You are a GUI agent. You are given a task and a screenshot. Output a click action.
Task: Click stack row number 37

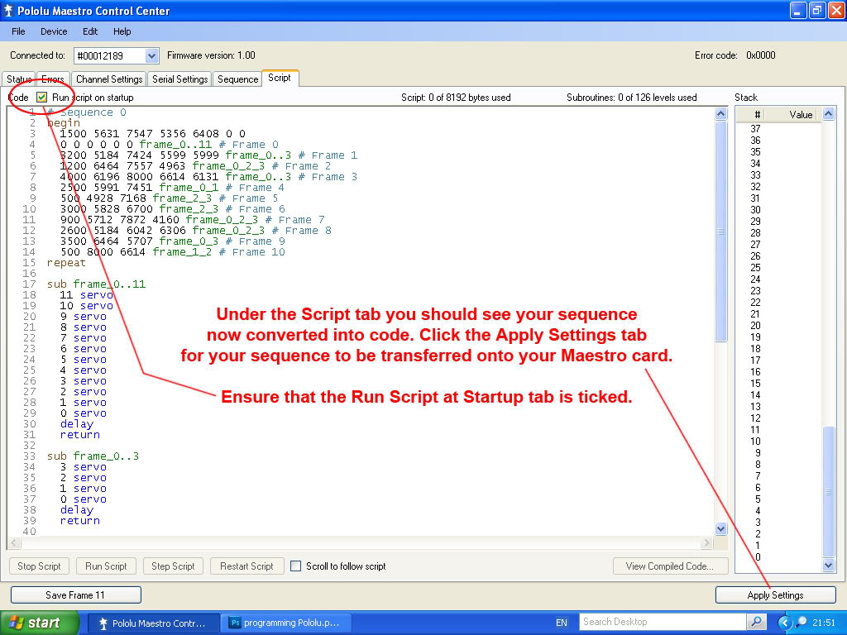click(x=756, y=128)
